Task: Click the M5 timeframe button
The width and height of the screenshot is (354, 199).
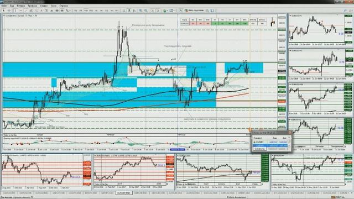Action: tap(81, 11)
